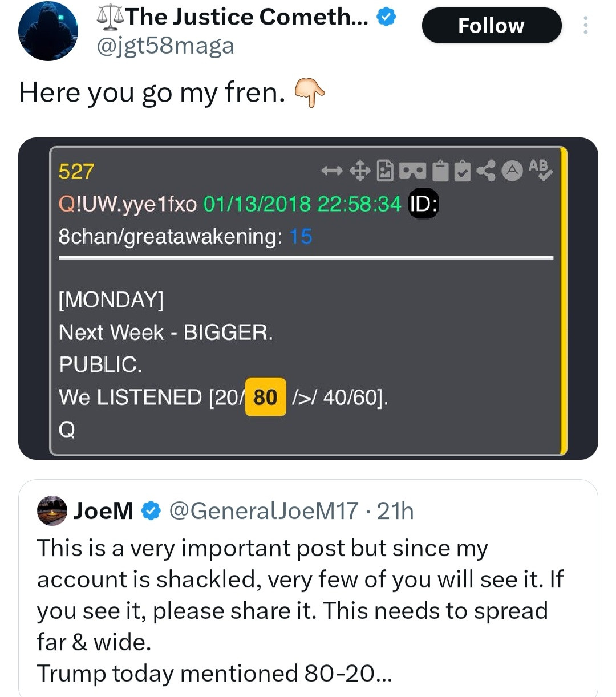616x697 pixels.
Task: Click the blue 15 post number link
Action: pyautogui.click(x=301, y=236)
